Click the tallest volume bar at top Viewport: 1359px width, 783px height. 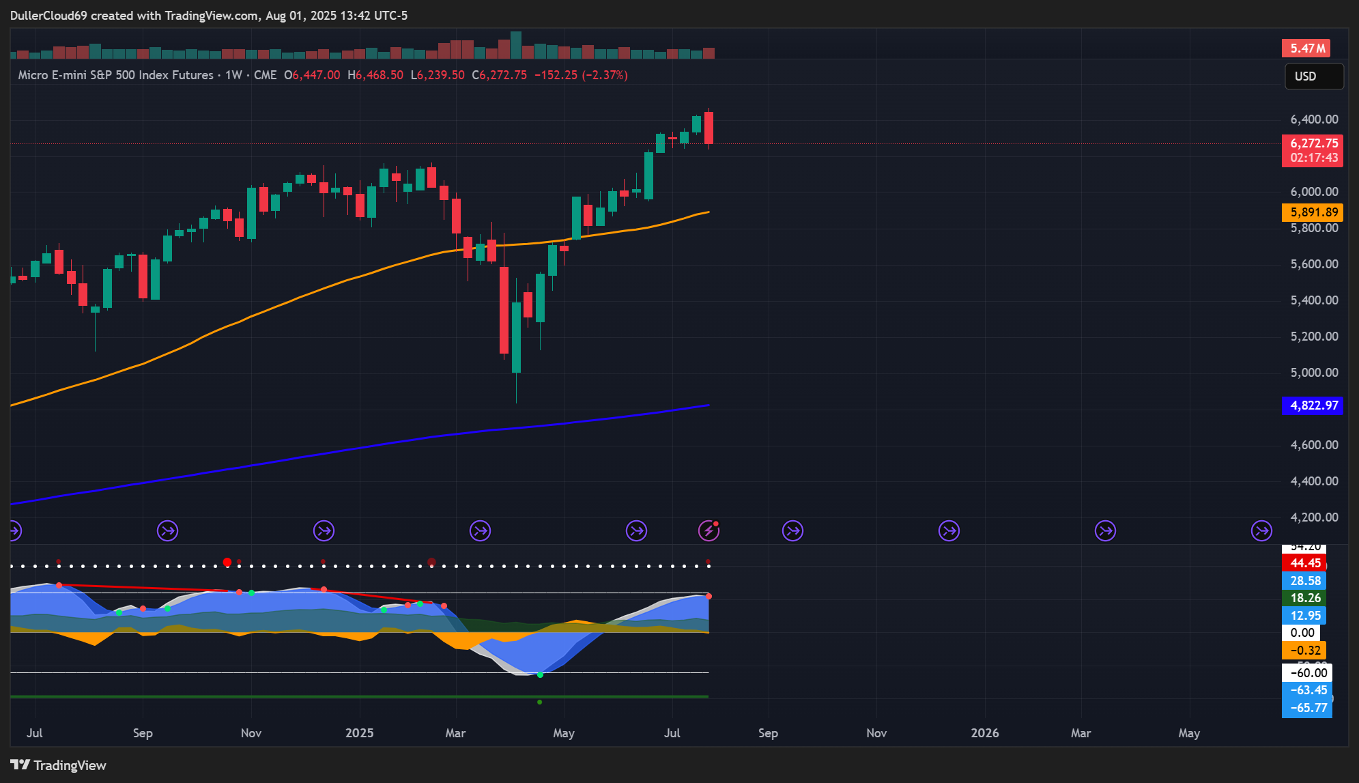516,45
